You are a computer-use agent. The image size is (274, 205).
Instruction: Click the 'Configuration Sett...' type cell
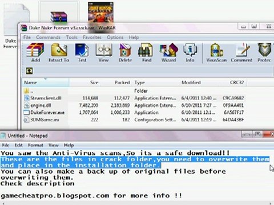tap(155, 120)
